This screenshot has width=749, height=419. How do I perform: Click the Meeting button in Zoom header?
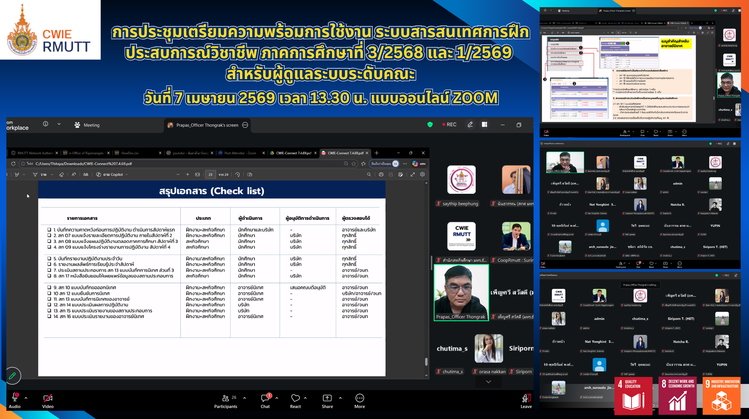click(87, 125)
